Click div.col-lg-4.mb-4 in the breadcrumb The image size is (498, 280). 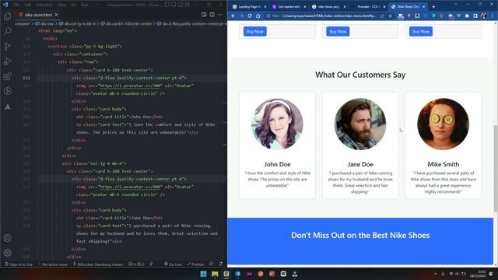click(x=77, y=23)
